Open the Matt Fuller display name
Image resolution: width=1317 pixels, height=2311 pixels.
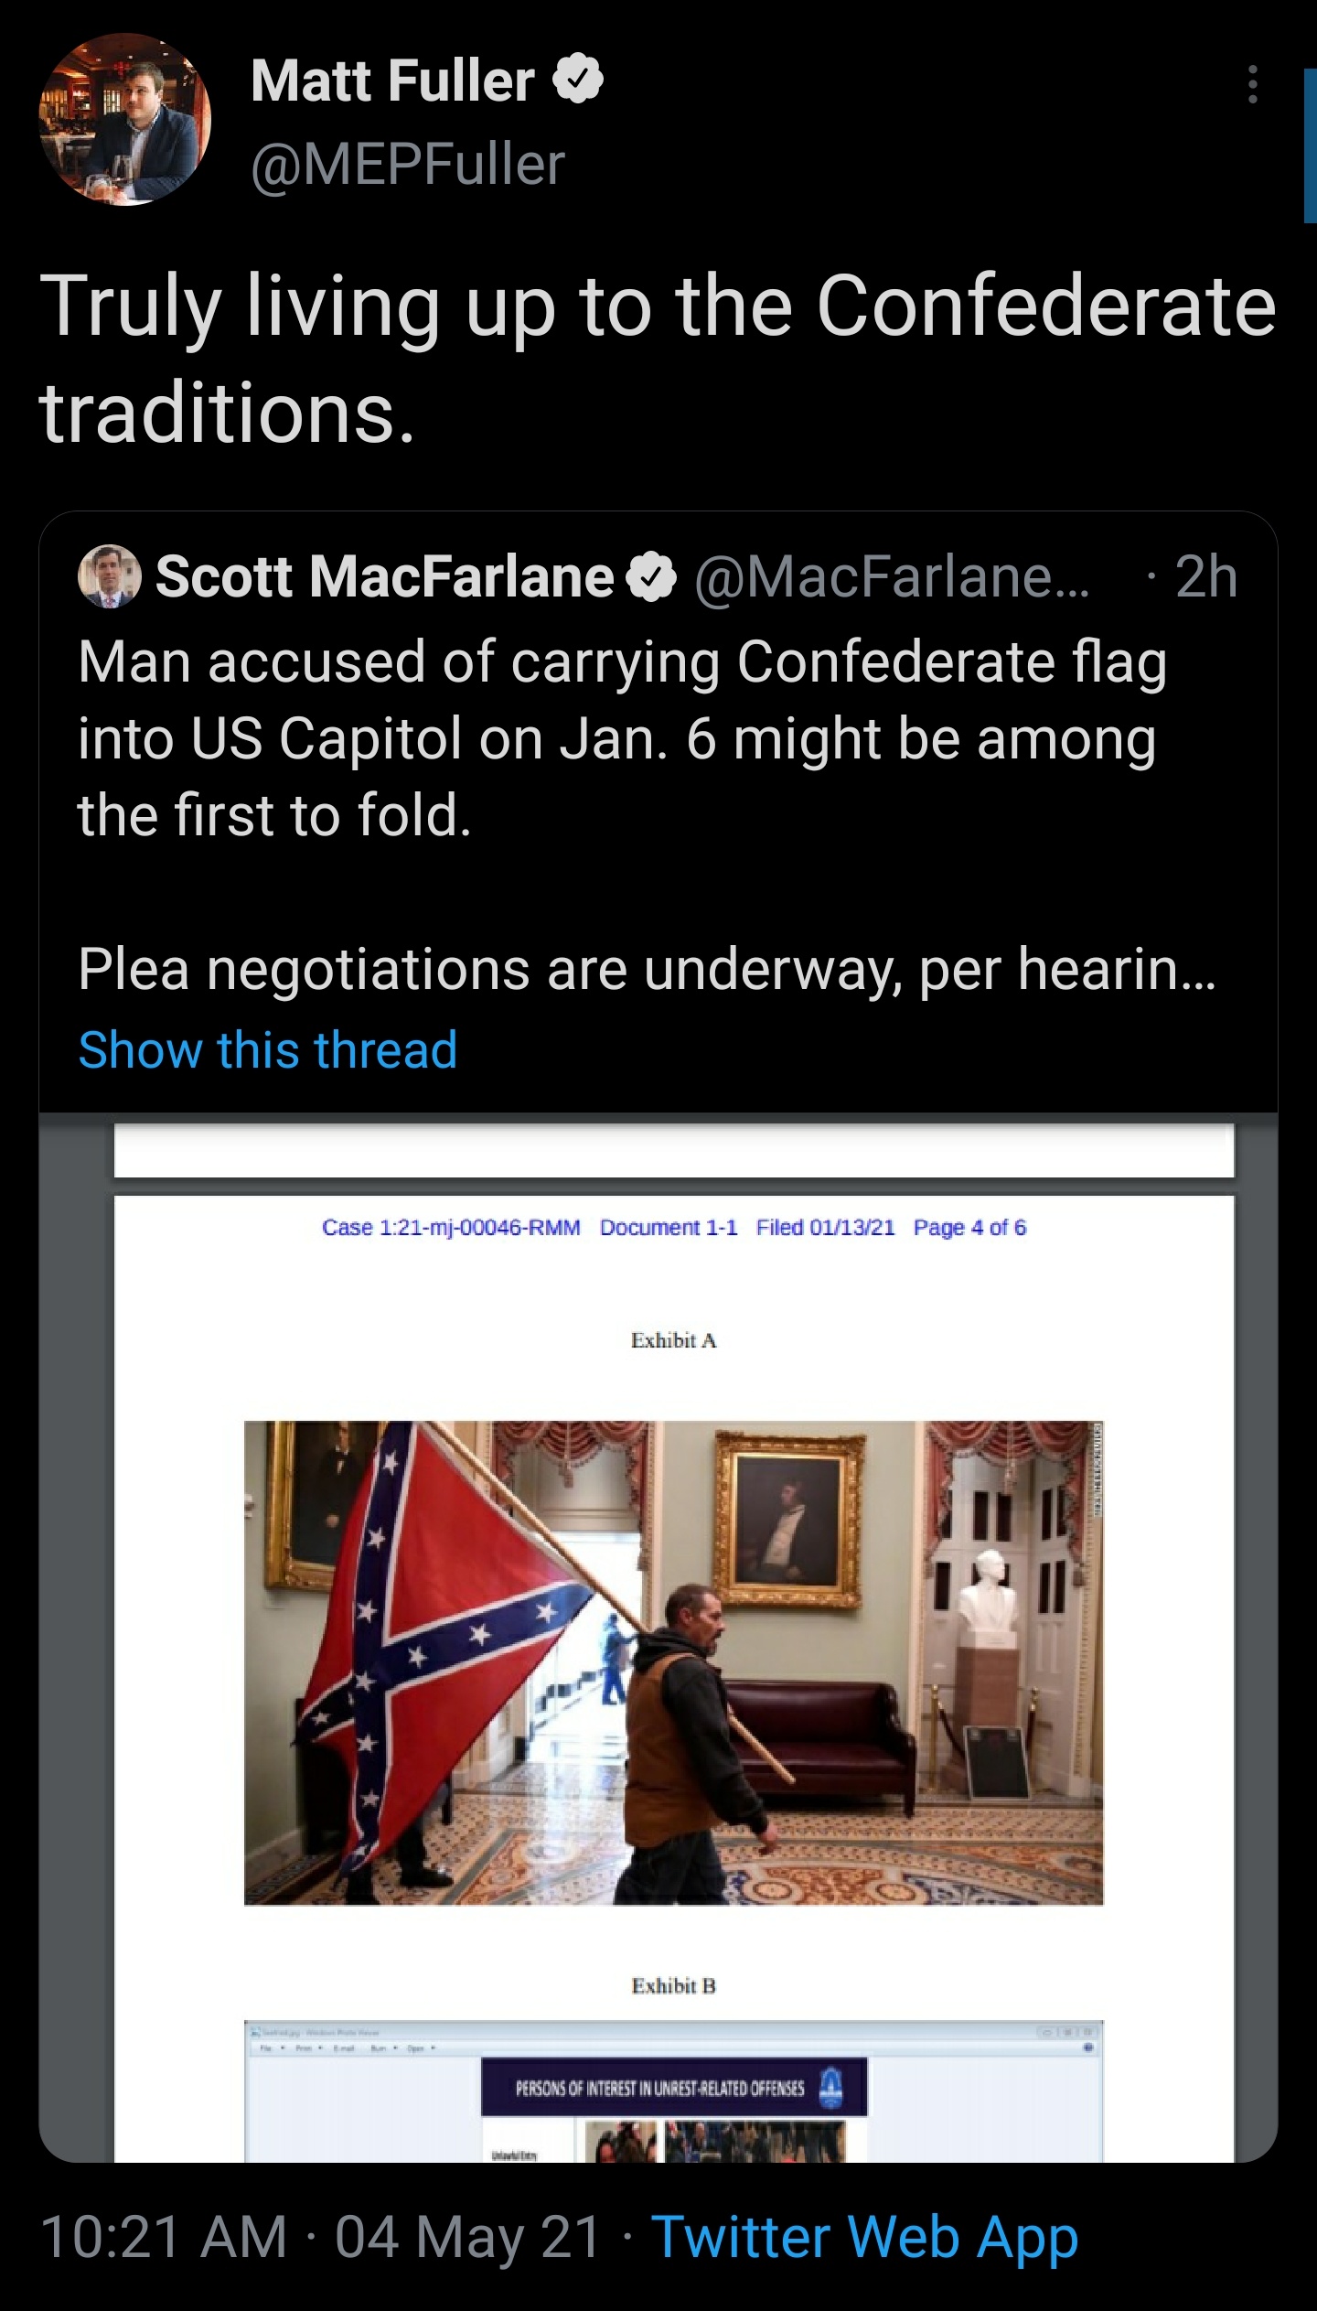pyautogui.click(x=392, y=82)
